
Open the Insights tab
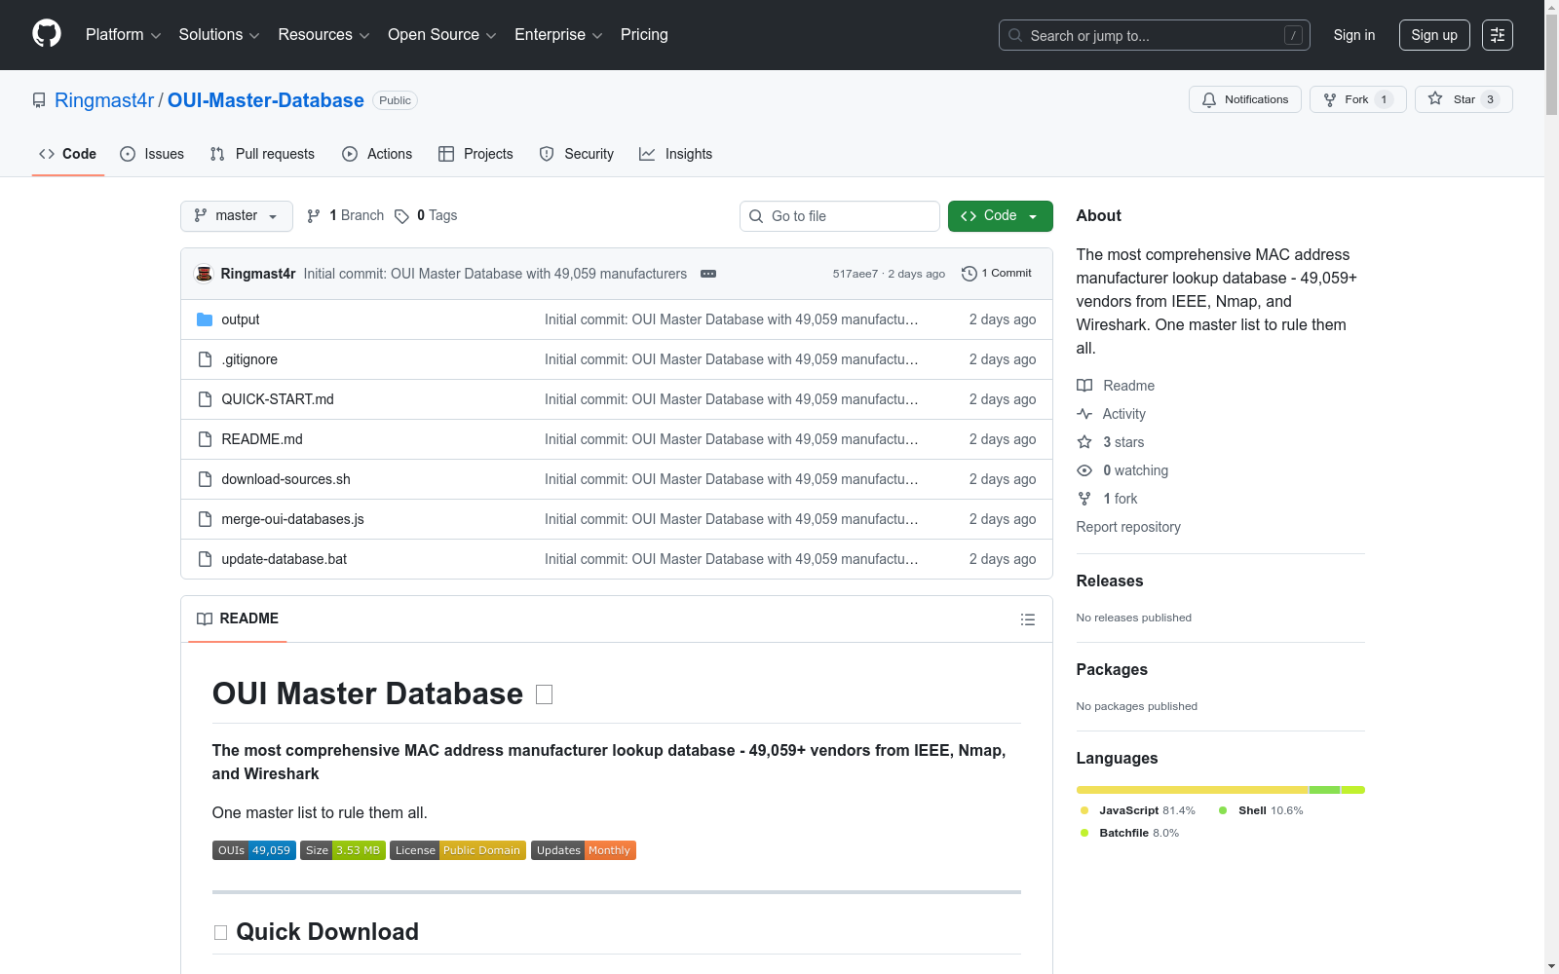(x=676, y=154)
